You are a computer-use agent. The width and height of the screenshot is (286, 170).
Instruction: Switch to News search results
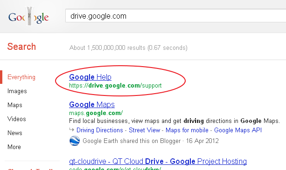(15, 133)
